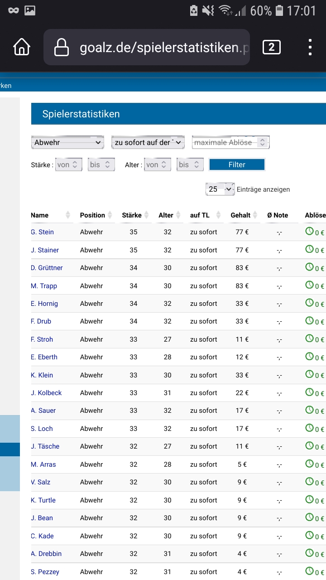Viewport: 326px width, 580px height.
Task: Open the 25 entries per page dropdown
Action: coord(220,189)
